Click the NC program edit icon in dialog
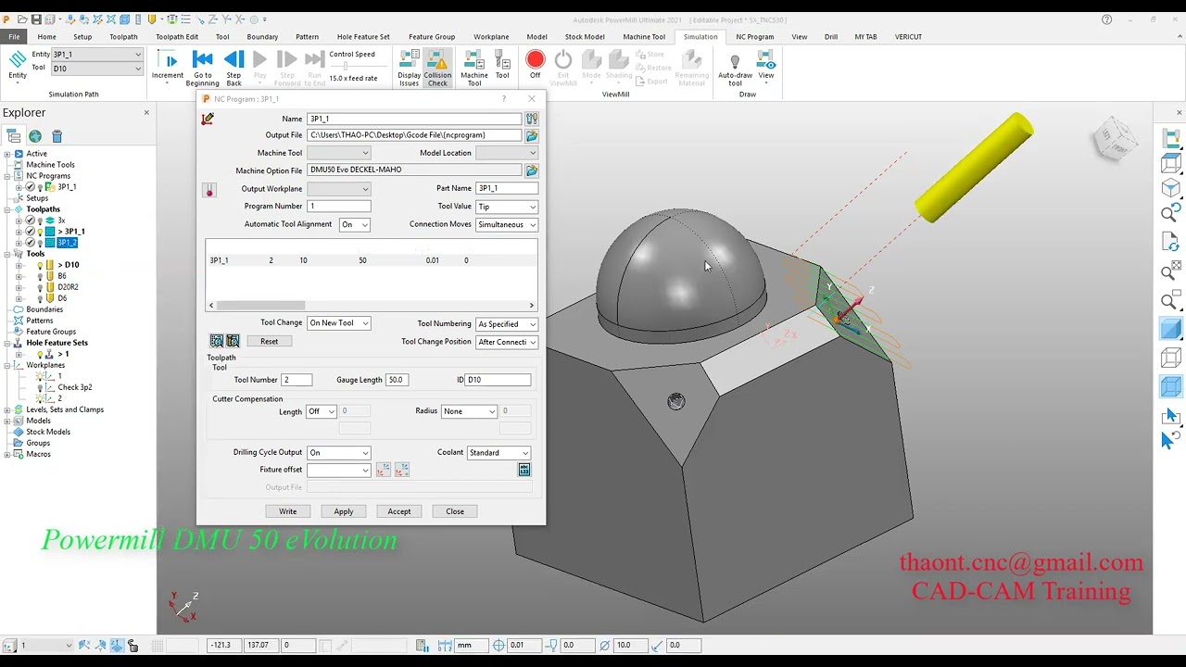The height and width of the screenshot is (667, 1186). click(x=208, y=119)
